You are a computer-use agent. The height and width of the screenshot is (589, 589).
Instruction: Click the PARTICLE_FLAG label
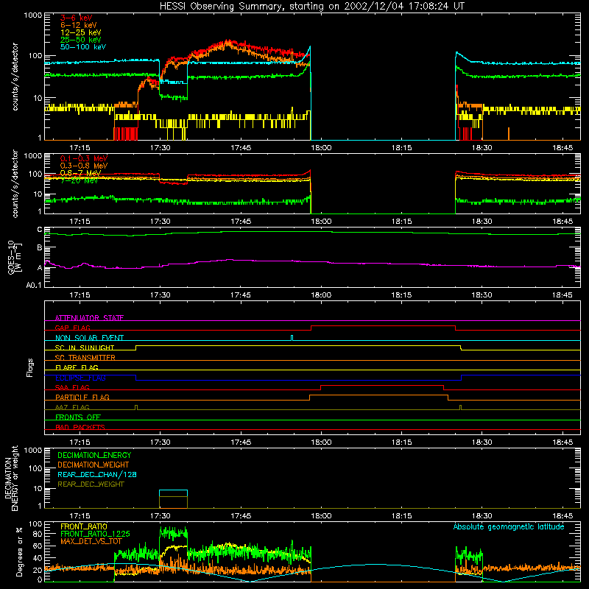(x=82, y=397)
